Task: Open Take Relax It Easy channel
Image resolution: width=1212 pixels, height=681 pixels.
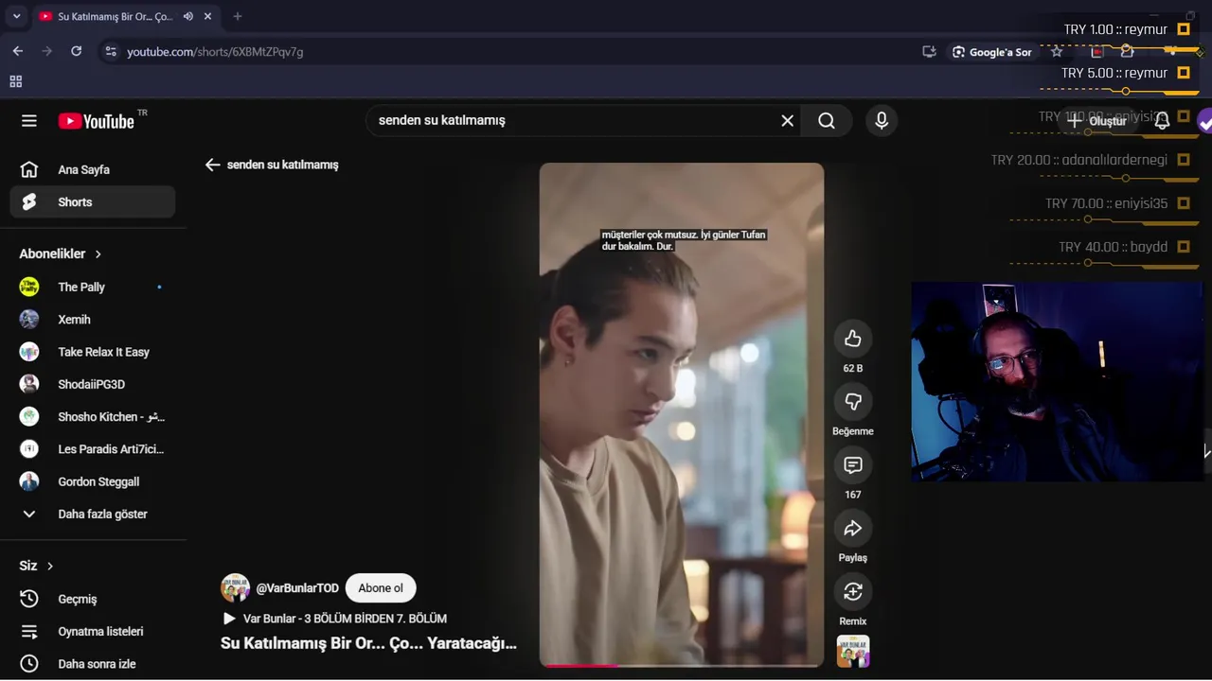Action: 93,352
